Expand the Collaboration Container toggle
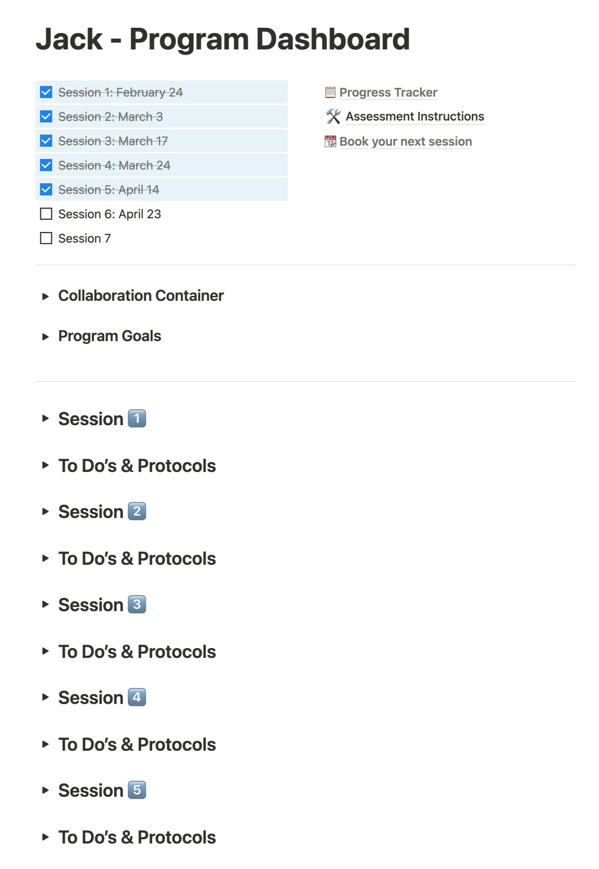 click(45, 296)
